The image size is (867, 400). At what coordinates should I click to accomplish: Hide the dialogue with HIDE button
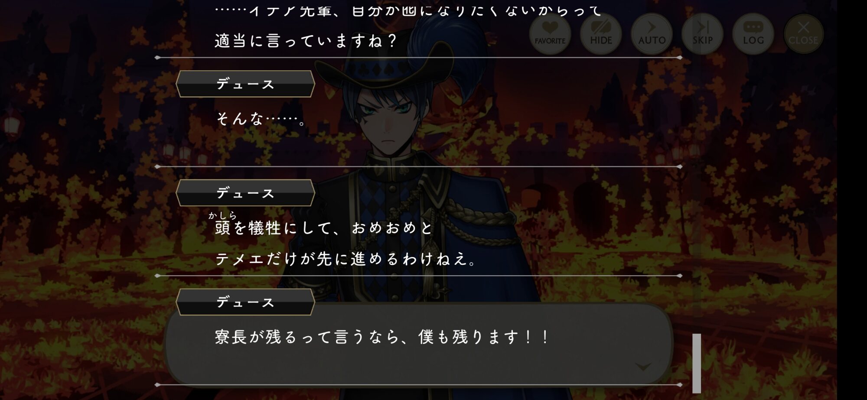click(601, 34)
